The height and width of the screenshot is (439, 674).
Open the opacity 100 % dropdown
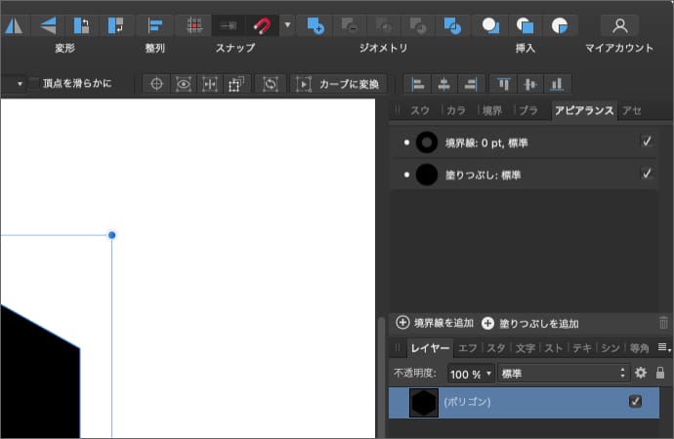pyautogui.click(x=472, y=374)
